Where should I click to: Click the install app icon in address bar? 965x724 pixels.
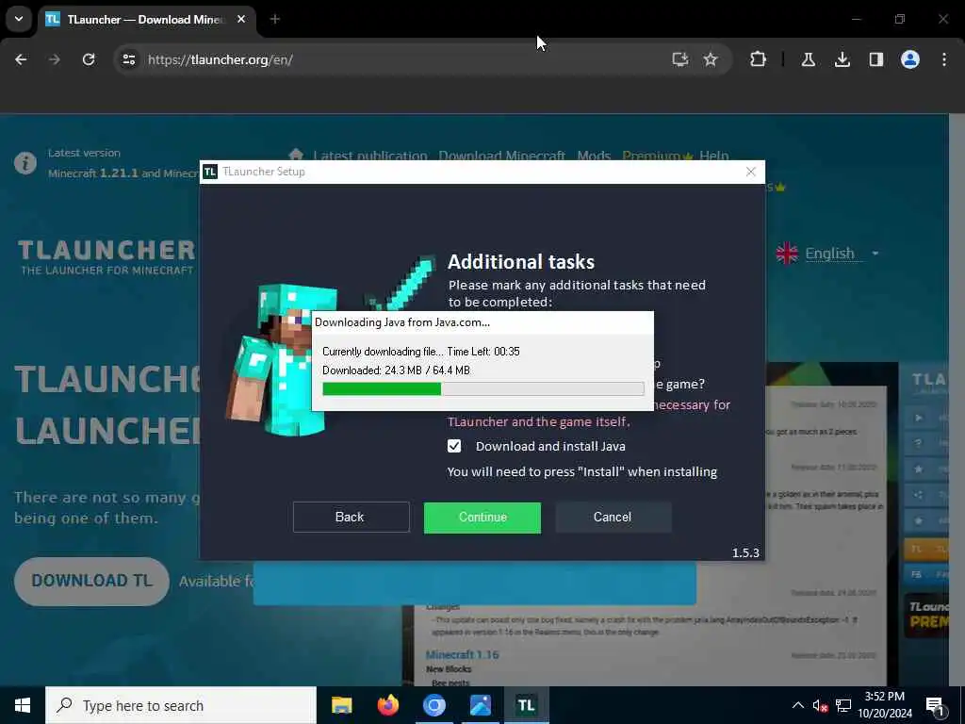click(680, 59)
